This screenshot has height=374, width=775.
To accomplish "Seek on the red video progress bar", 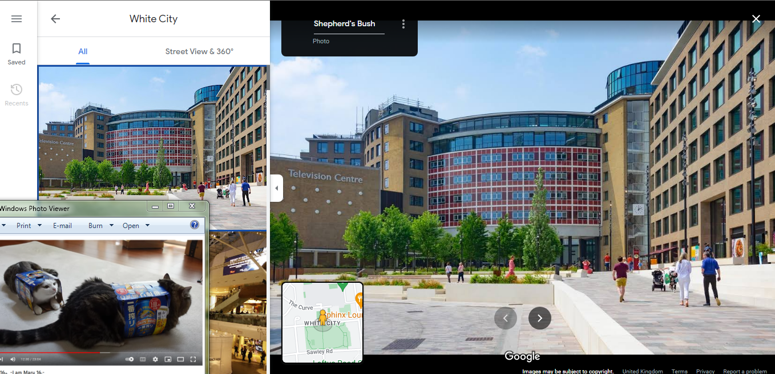I will 101,352.
